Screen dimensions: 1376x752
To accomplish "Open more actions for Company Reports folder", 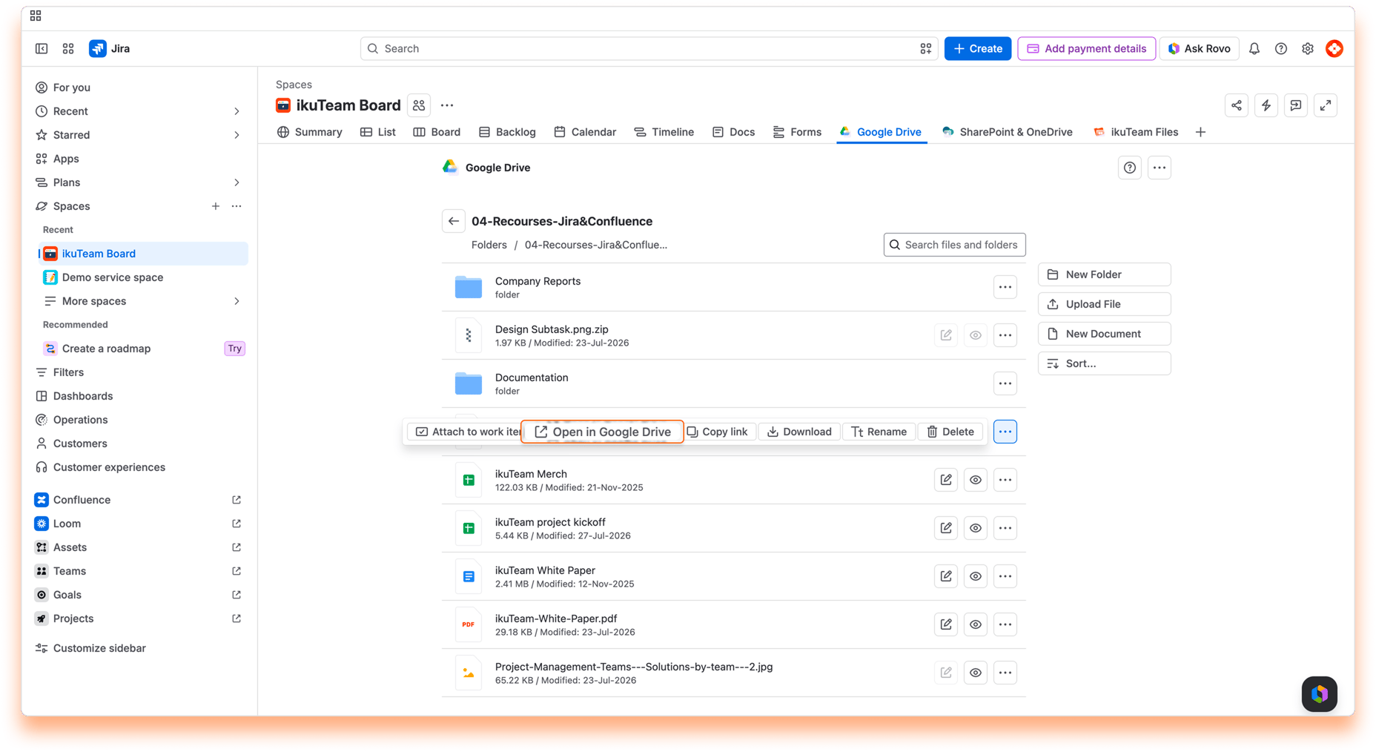I will [1005, 287].
